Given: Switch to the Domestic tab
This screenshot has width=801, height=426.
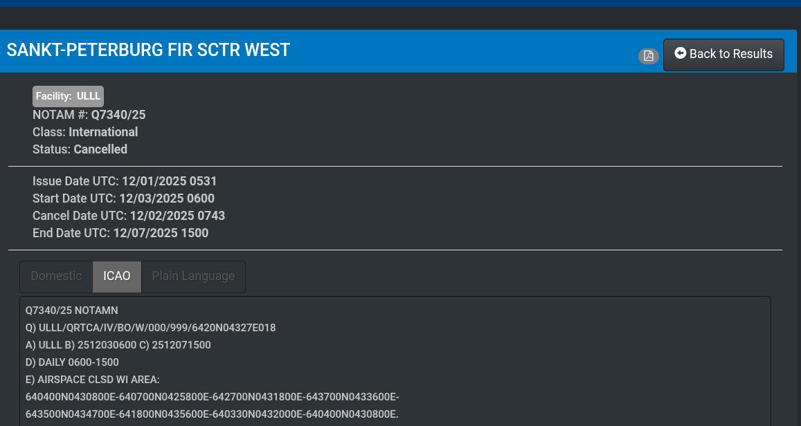Looking at the screenshot, I should point(56,276).
